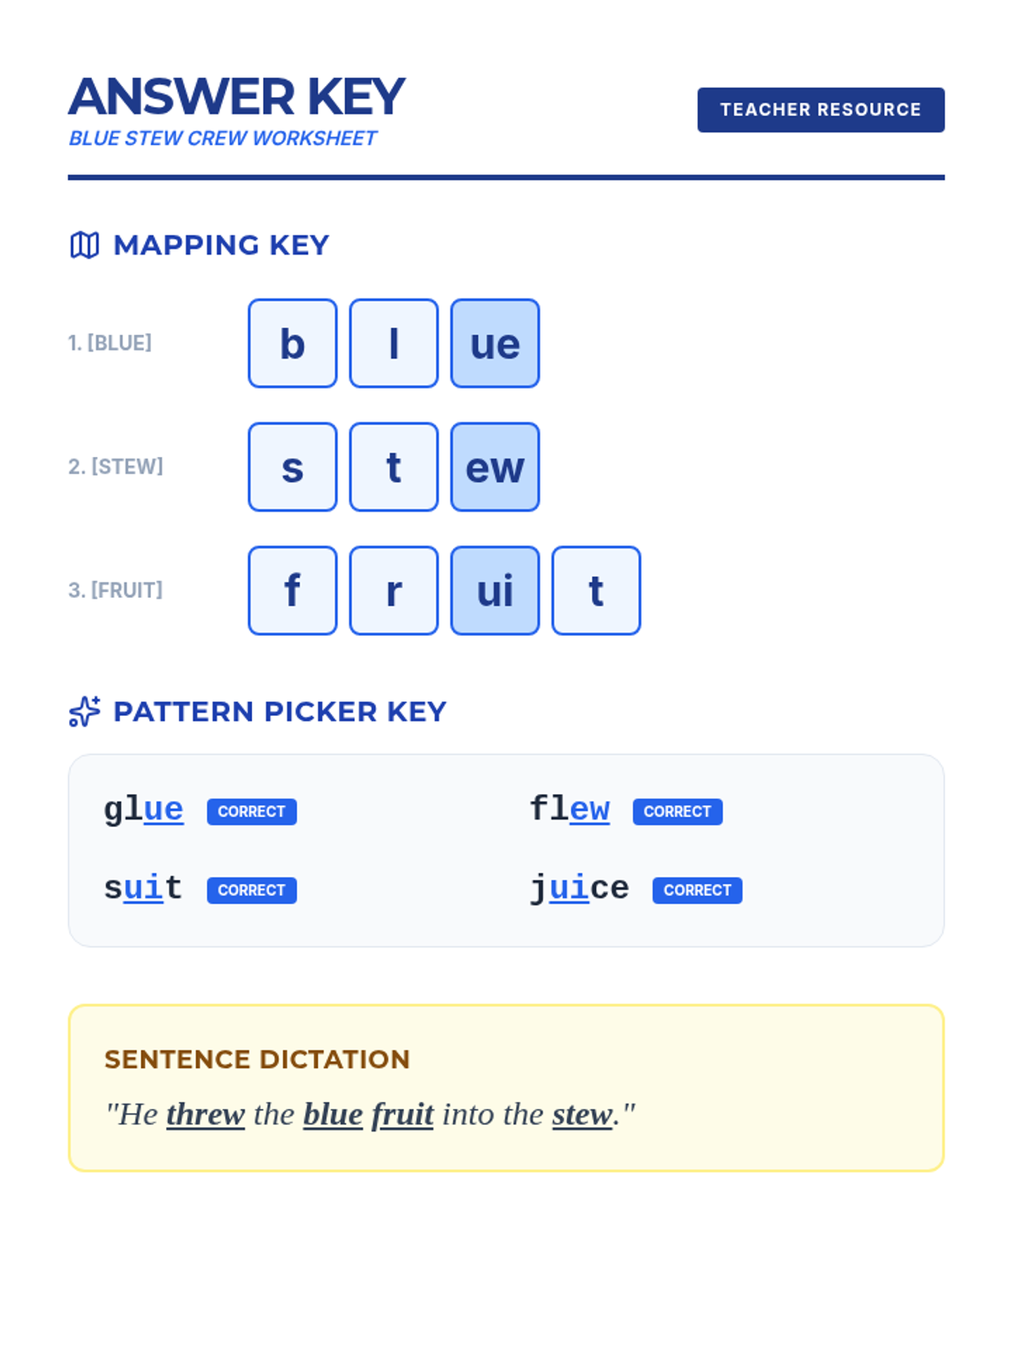
Task: Click the Answer Key heading
Action: click(x=237, y=96)
